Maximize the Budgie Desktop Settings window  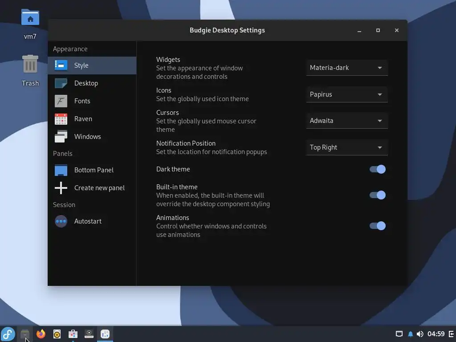coord(378,31)
